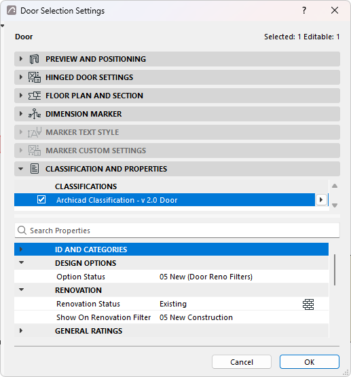Click the MARKER TEXT STYLE header text
The height and width of the screenshot is (377, 351).
pos(82,132)
